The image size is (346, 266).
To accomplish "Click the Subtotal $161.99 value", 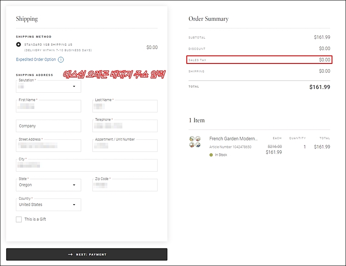I will [x=322, y=37].
